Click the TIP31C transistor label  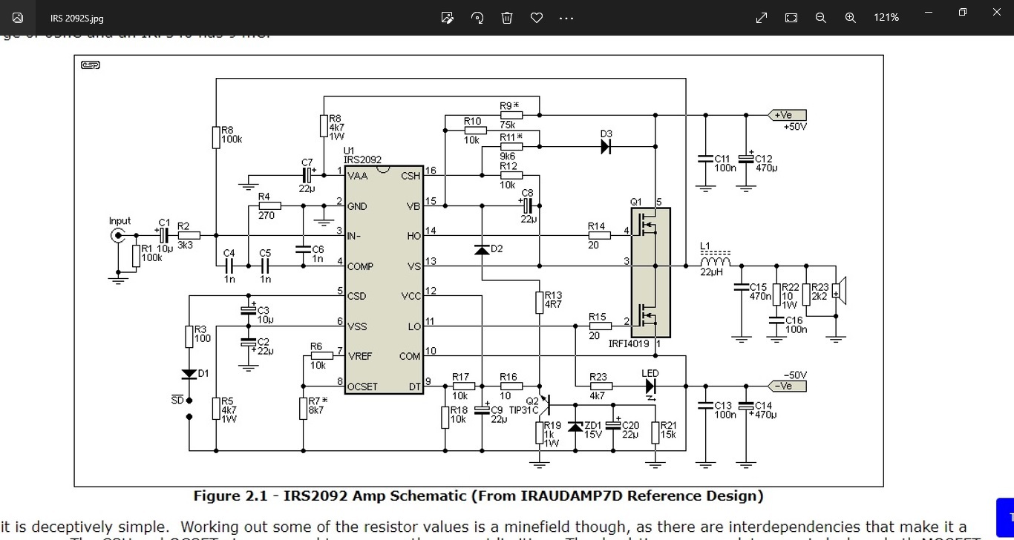pyautogui.click(x=524, y=410)
